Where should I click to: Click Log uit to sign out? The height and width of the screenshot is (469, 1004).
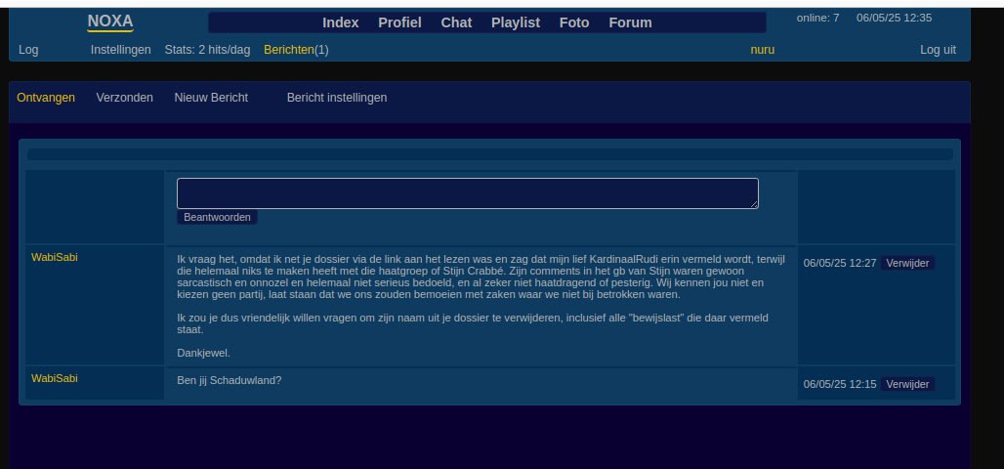click(x=938, y=49)
